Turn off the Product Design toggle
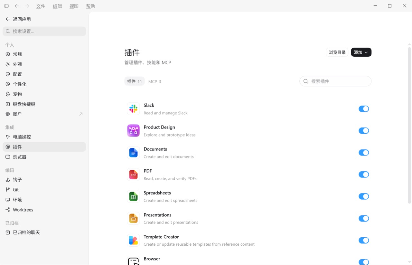Image resolution: width=412 pixels, height=265 pixels. click(364, 131)
